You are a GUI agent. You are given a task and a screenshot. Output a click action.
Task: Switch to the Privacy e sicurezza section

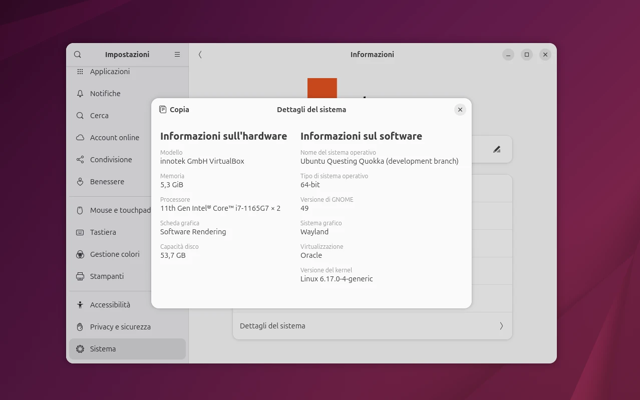120,327
